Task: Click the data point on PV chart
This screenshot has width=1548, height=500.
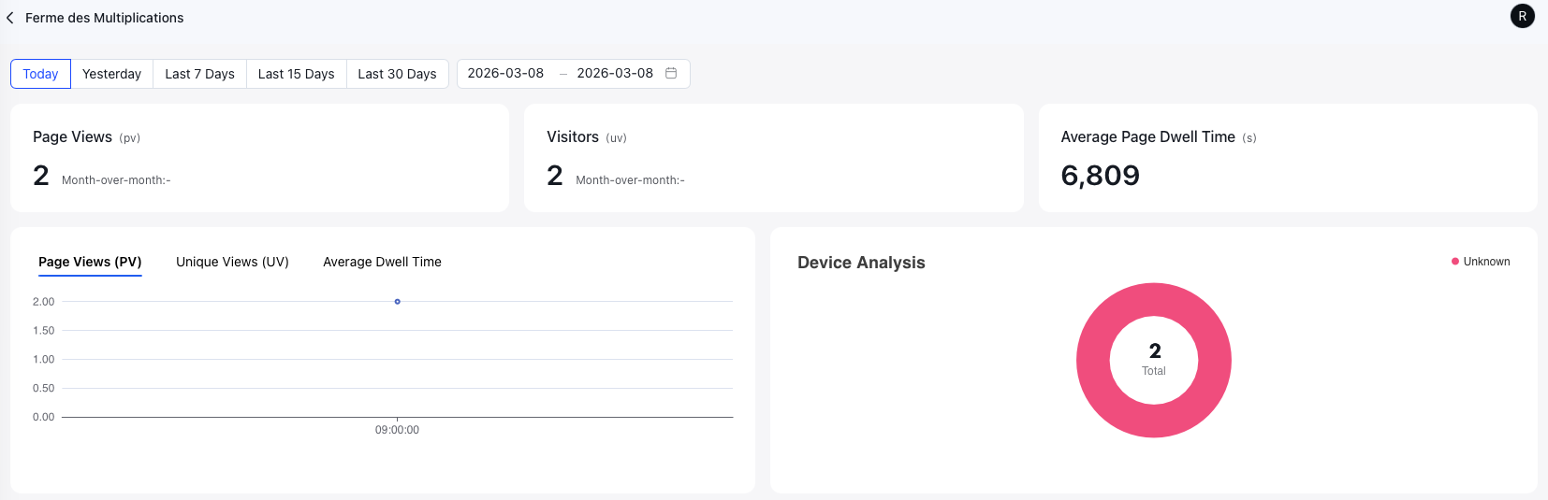Action: click(398, 302)
